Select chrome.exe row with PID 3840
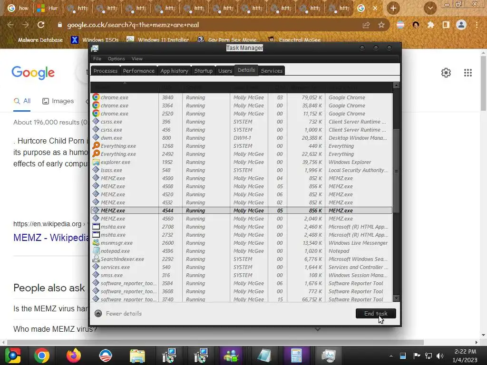The height and width of the screenshot is (365, 487). click(x=242, y=97)
